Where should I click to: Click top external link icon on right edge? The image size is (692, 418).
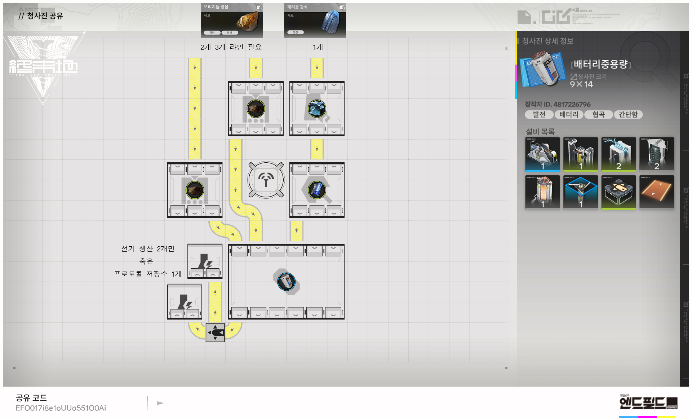click(686, 76)
